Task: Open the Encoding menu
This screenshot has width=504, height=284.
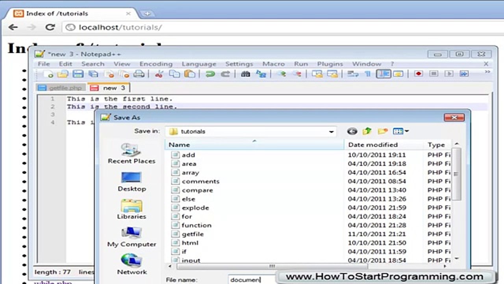Action: tap(156, 64)
